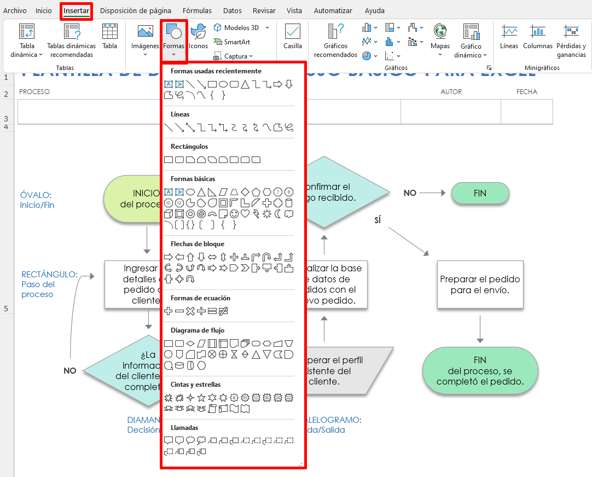Select the 5-point star shape
Viewport: 592px width, 477px height.
[201, 397]
